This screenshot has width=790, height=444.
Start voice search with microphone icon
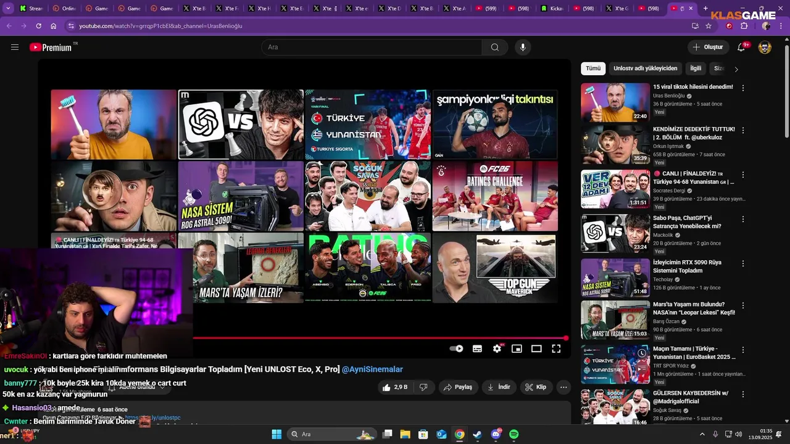tap(523, 47)
